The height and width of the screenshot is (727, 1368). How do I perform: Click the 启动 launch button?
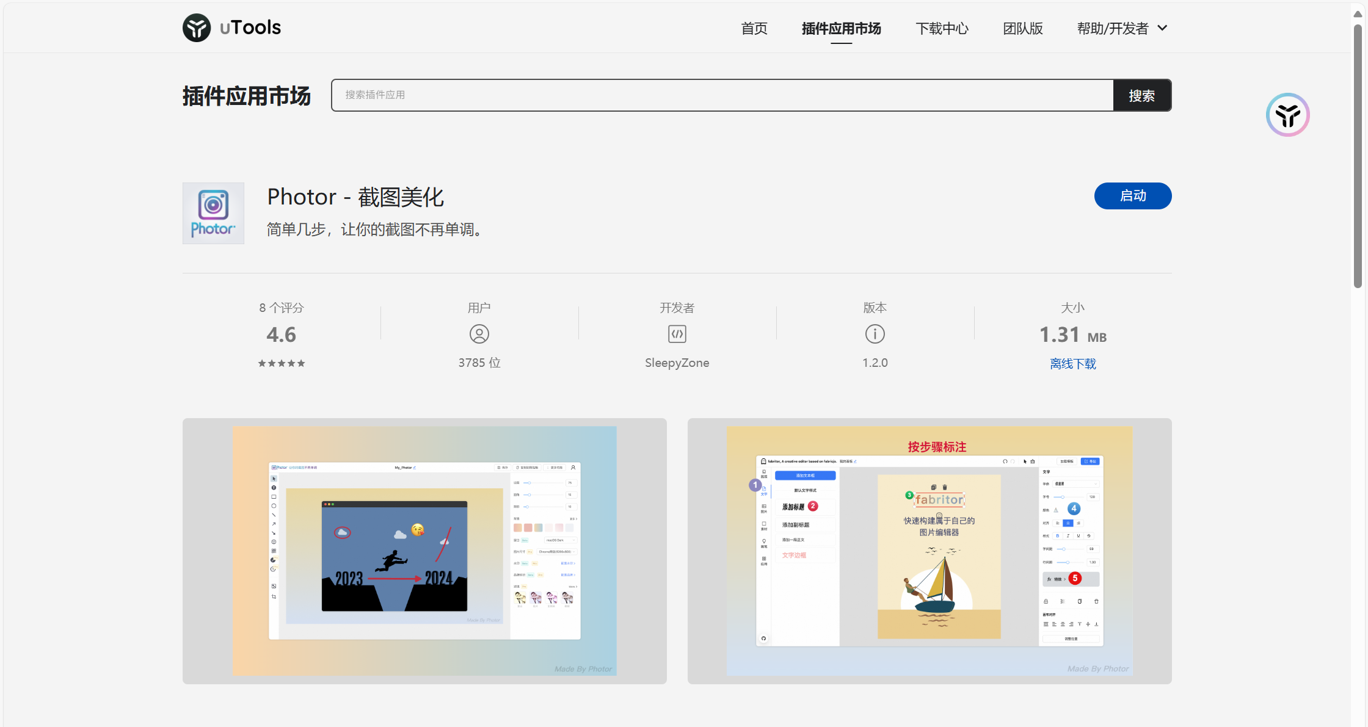[x=1133, y=196]
